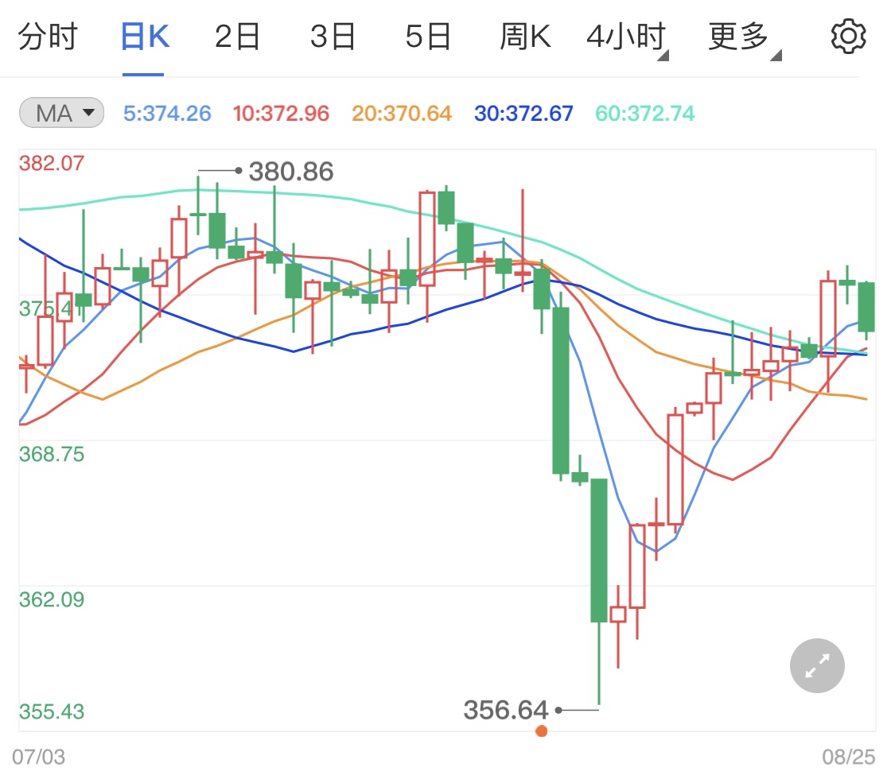Click the fullscreen expand icon at bottom right
895x779 pixels.
click(817, 665)
